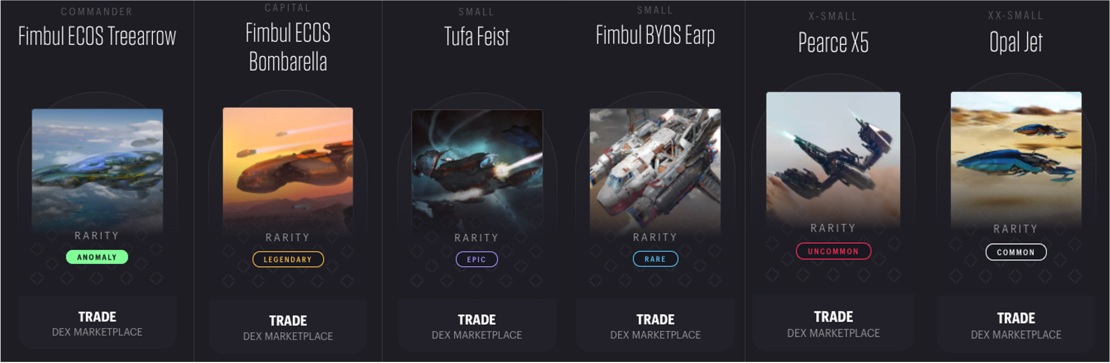The width and height of the screenshot is (1110, 363).
Task: Trade Fimbul ECOS Treearrow on DEX Marketplace
Action: pos(97,323)
